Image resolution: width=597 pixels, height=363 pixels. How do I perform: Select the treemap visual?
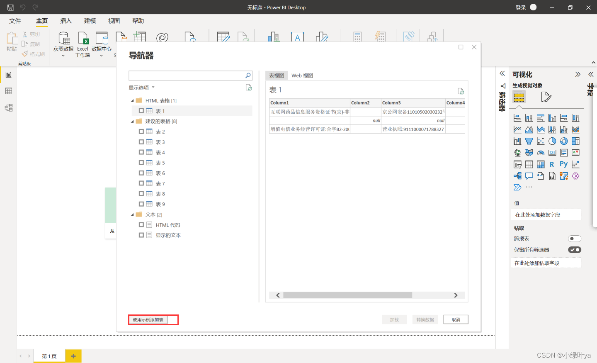tap(575, 141)
